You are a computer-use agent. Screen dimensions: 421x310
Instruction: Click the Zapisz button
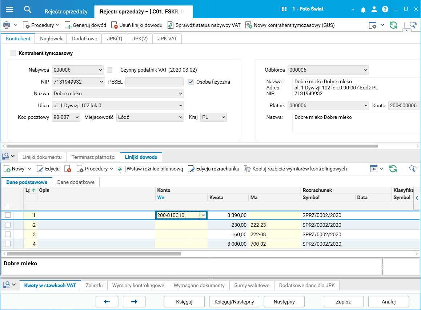pos(343,302)
